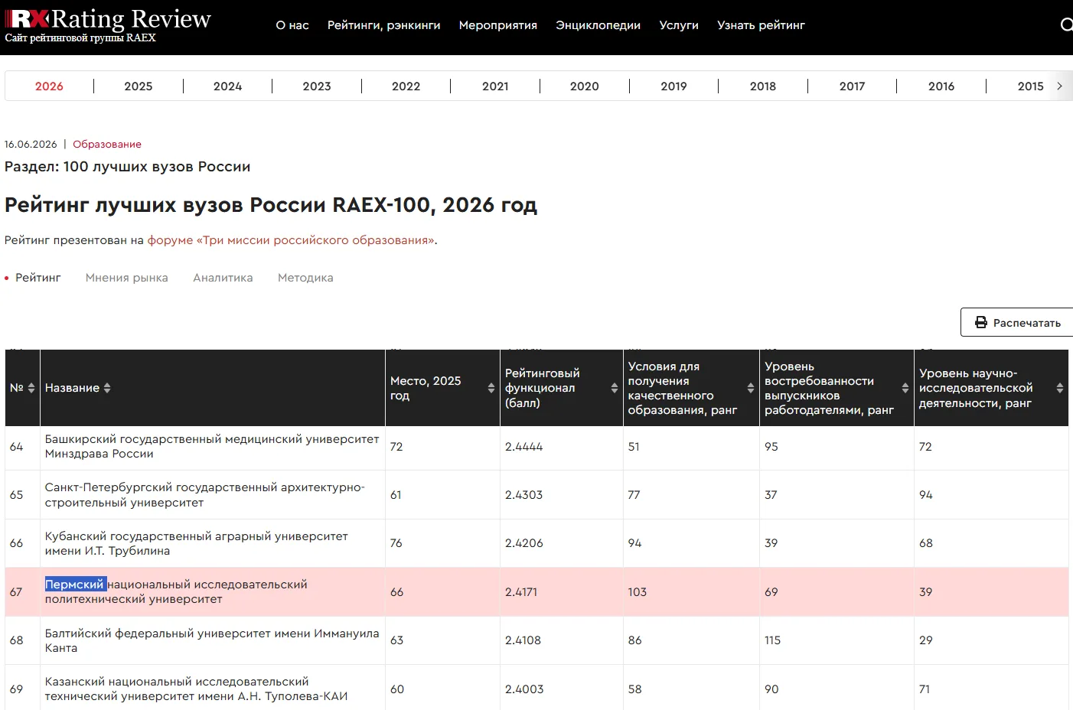The height and width of the screenshot is (710, 1073).
Task: Click the Сайт рейтинговой группы RAEX tagline
Action: pos(80,38)
